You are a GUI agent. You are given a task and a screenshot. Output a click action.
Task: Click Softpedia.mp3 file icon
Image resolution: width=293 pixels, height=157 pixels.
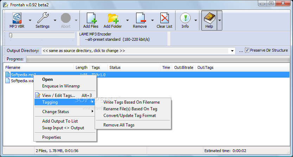(7, 75)
